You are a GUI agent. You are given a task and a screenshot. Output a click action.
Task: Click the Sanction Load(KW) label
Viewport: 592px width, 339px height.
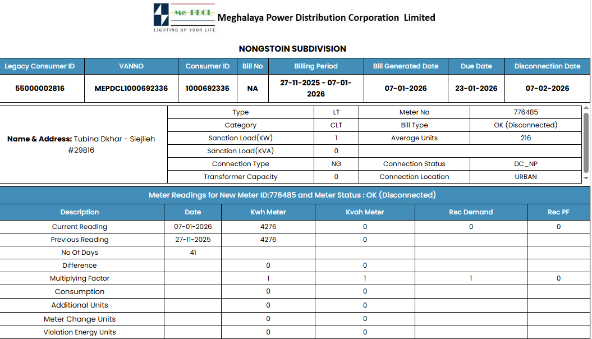pos(241,138)
